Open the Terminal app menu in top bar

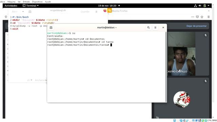tap(31, 6)
